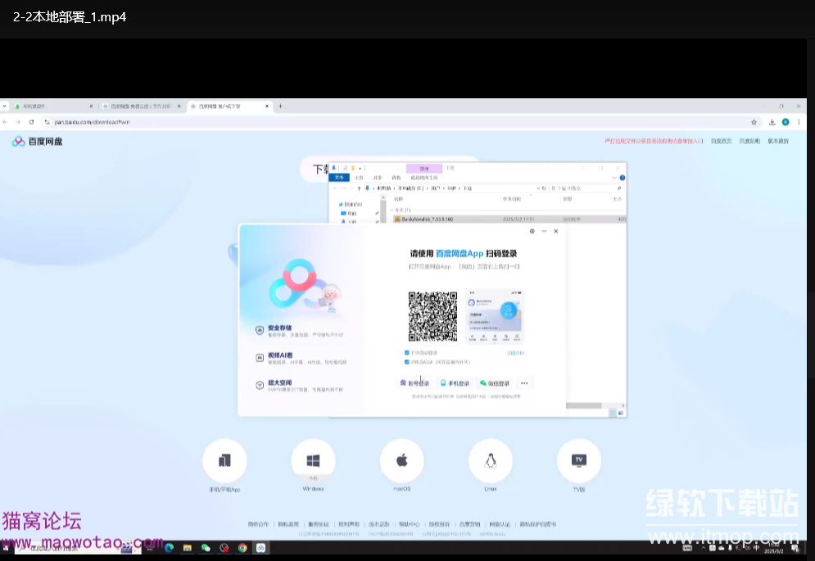Screen dimensions: 815x561
Task: Open the 共享 tab in File Explorer
Action: pos(378,178)
